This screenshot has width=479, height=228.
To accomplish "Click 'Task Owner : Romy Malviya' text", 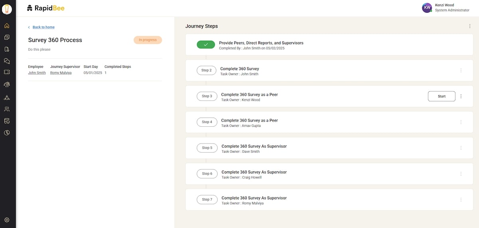I will pos(243,203).
